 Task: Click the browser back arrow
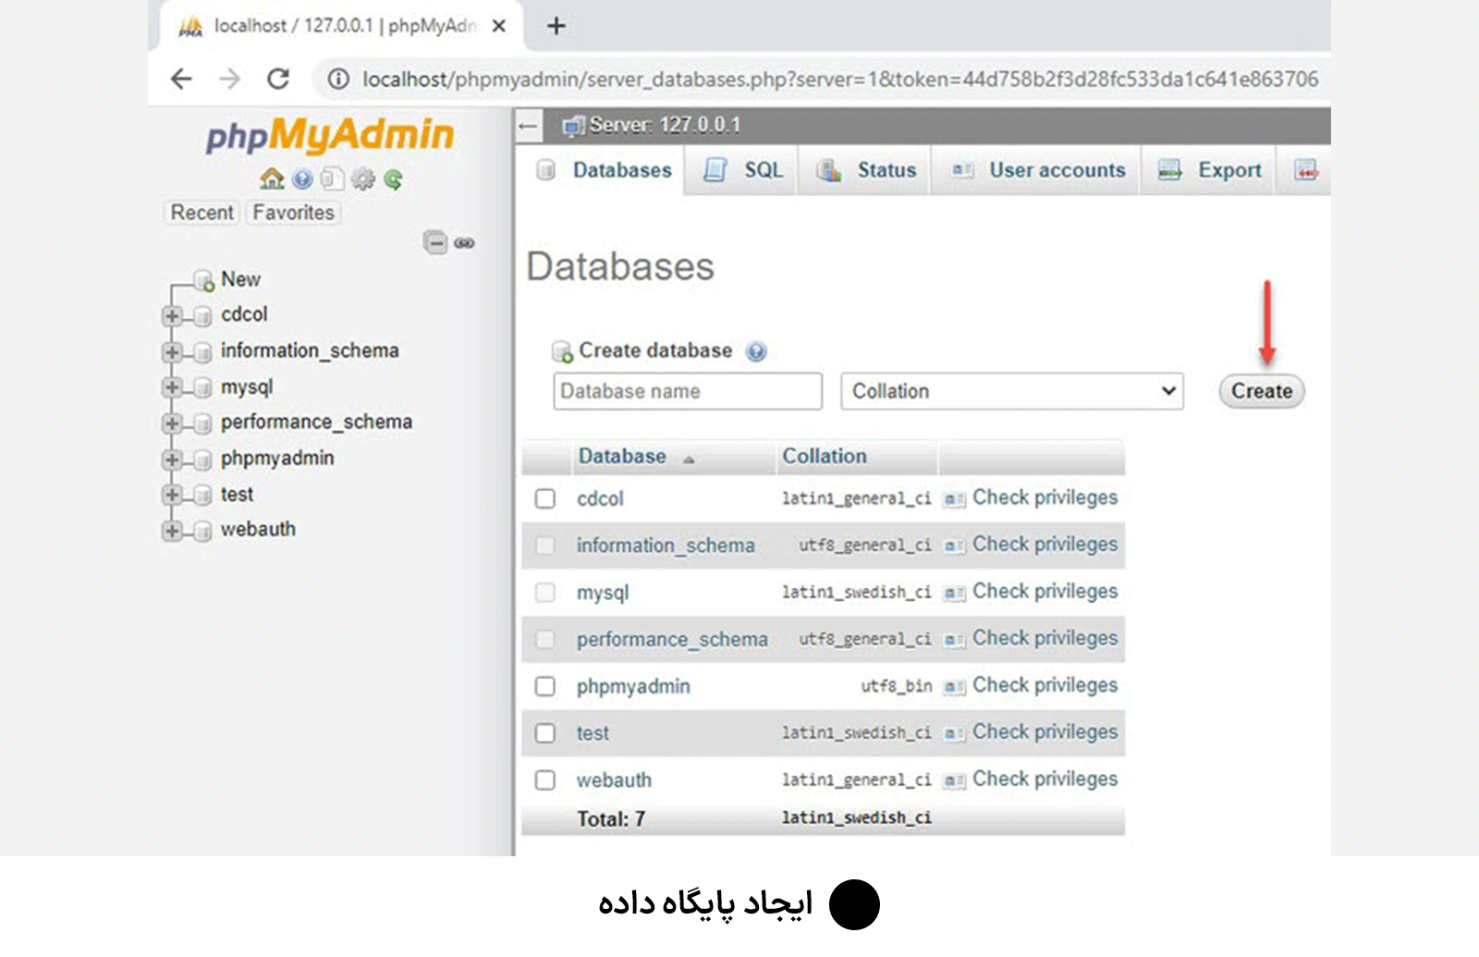tap(182, 80)
